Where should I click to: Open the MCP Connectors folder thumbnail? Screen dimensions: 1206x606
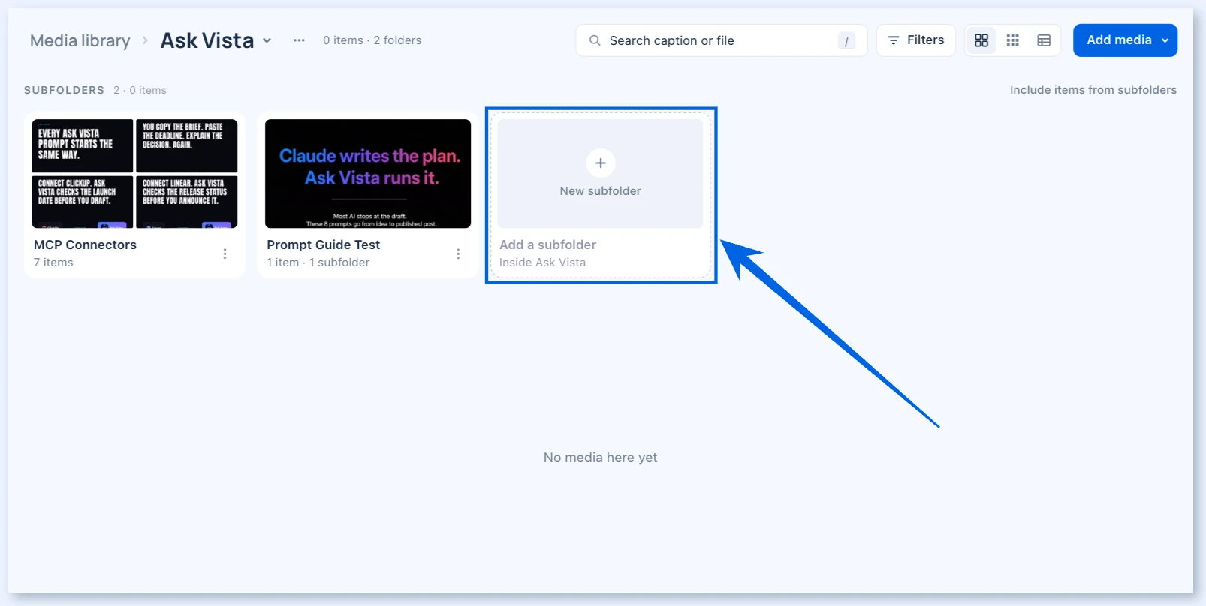[134, 173]
